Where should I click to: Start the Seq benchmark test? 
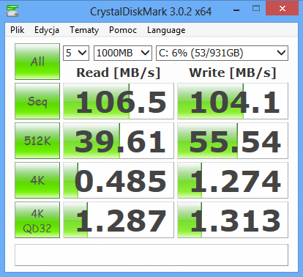click(x=37, y=101)
